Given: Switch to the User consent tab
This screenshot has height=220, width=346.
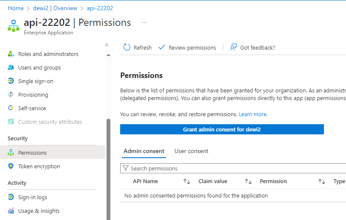Looking at the screenshot, I should pos(191,151).
